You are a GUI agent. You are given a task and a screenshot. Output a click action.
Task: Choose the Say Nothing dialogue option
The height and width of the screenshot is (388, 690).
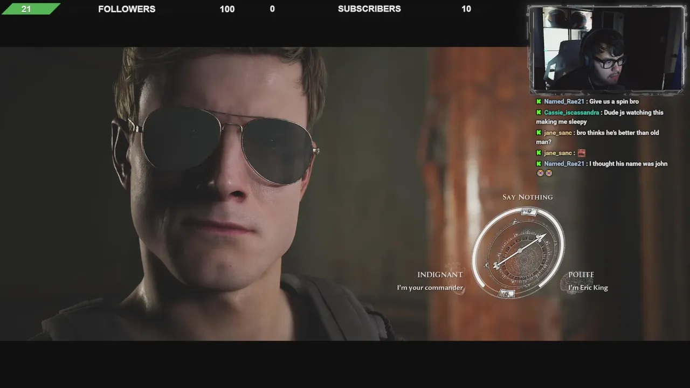(x=527, y=197)
